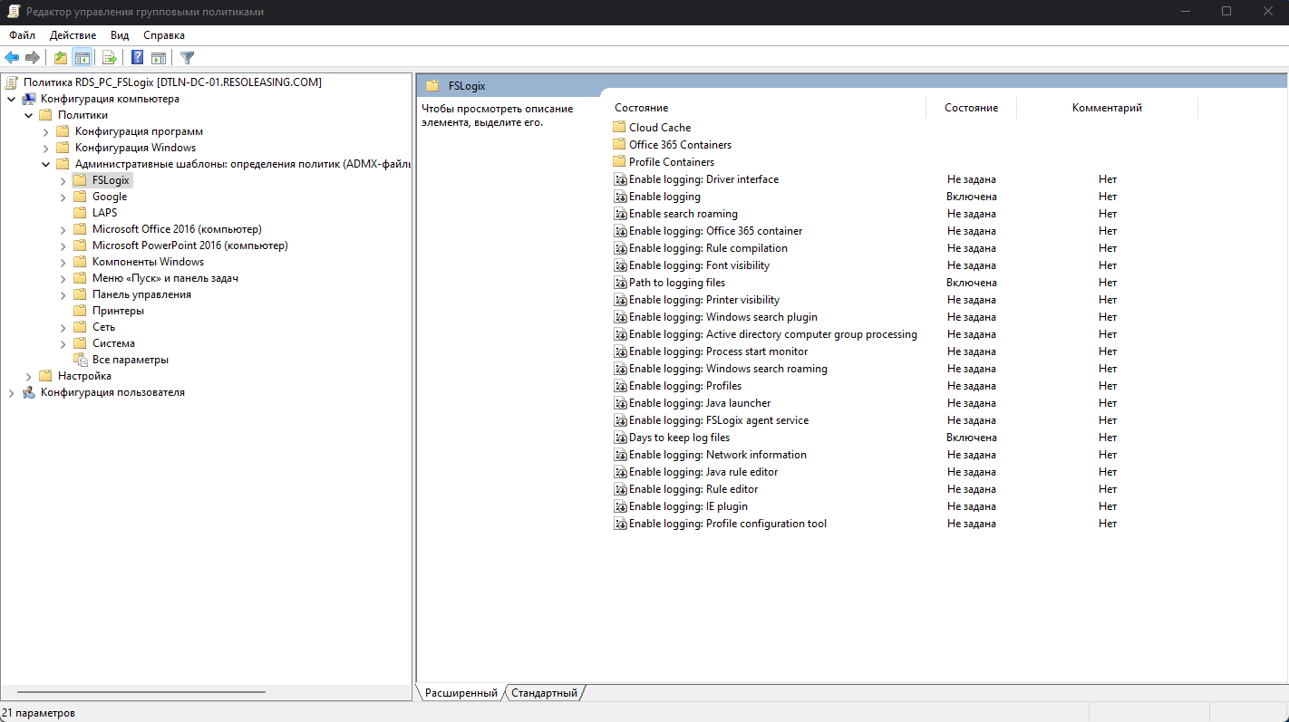Click the export list toolbar icon
1289x722 pixels.
(x=108, y=57)
